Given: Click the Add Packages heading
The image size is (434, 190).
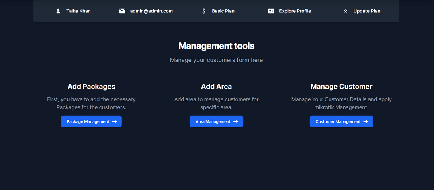Looking at the screenshot, I should (91, 87).
